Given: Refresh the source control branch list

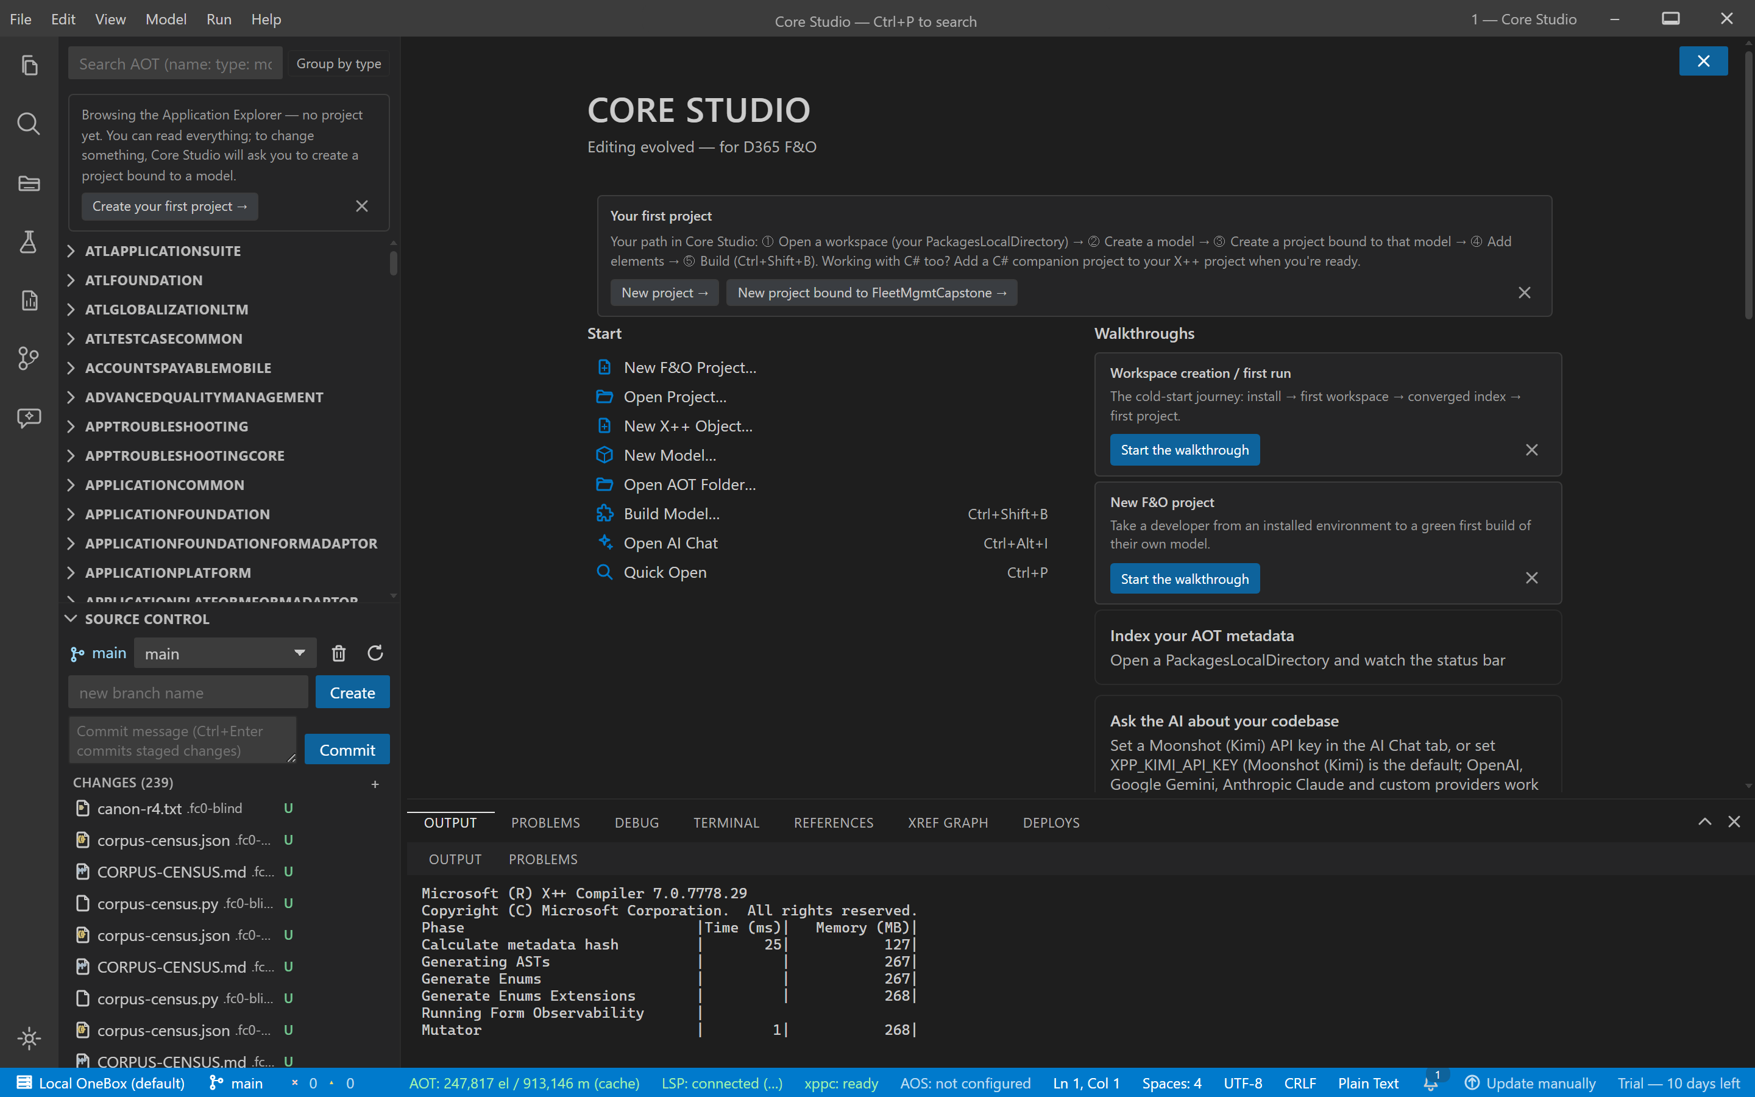Looking at the screenshot, I should (375, 653).
